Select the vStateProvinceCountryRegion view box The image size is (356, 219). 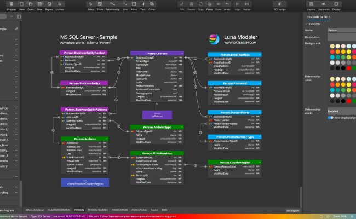[85, 182]
